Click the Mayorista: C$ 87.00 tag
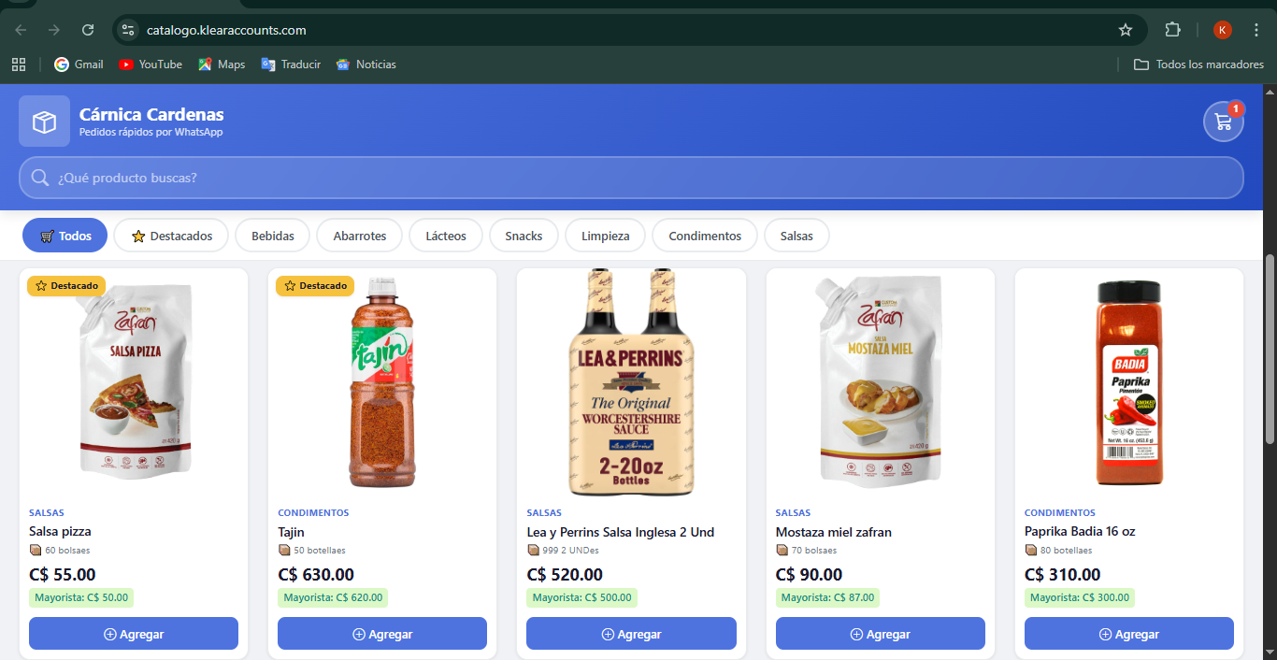The width and height of the screenshot is (1277, 660). pos(827,598)
